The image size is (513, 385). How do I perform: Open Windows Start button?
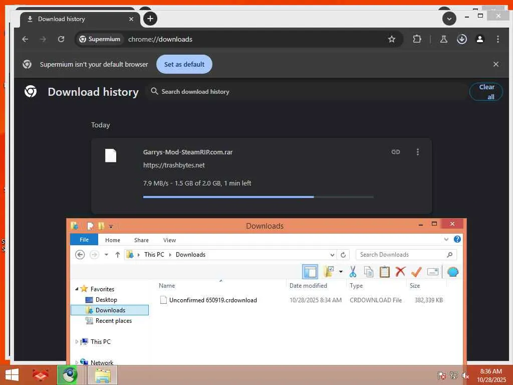pos(12,375)
